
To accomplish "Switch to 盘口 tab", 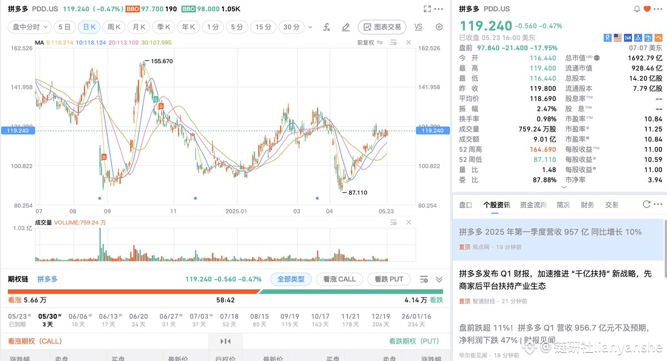I will click(x=465, y=205).
